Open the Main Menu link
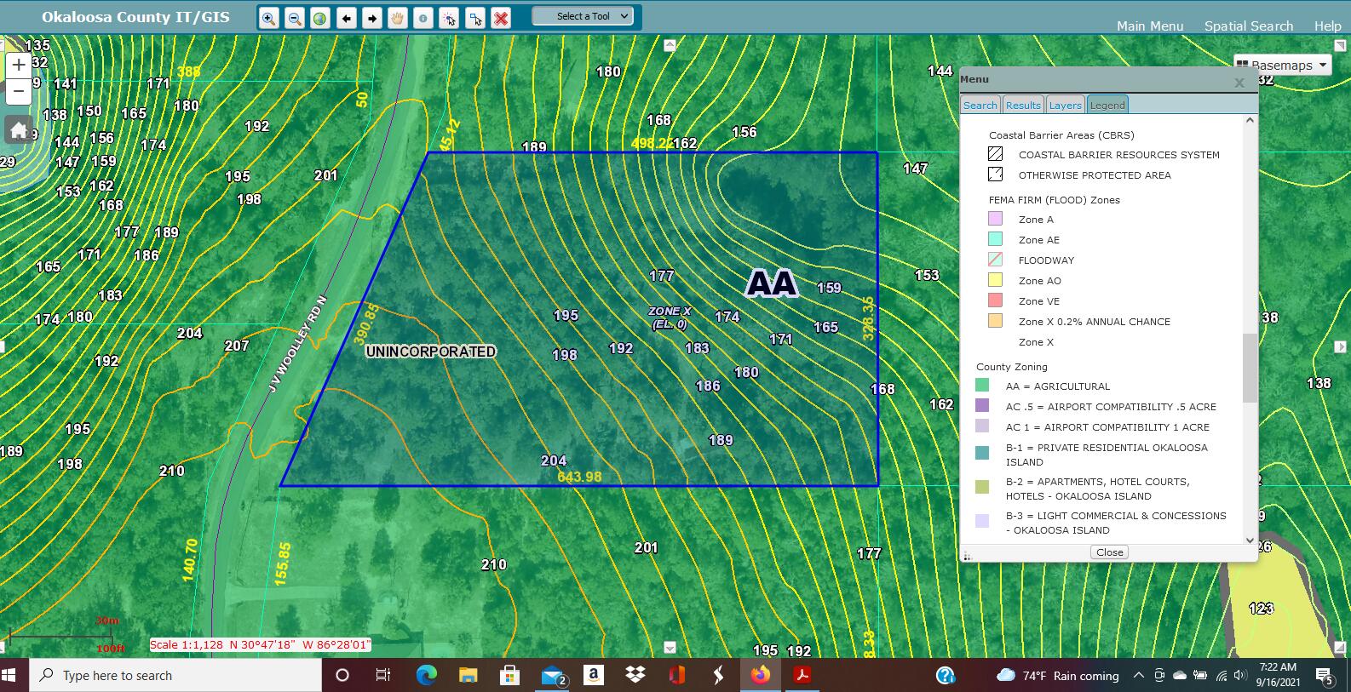The image size is (1351, 692). pyautogui.click(x=1150, y=26)
